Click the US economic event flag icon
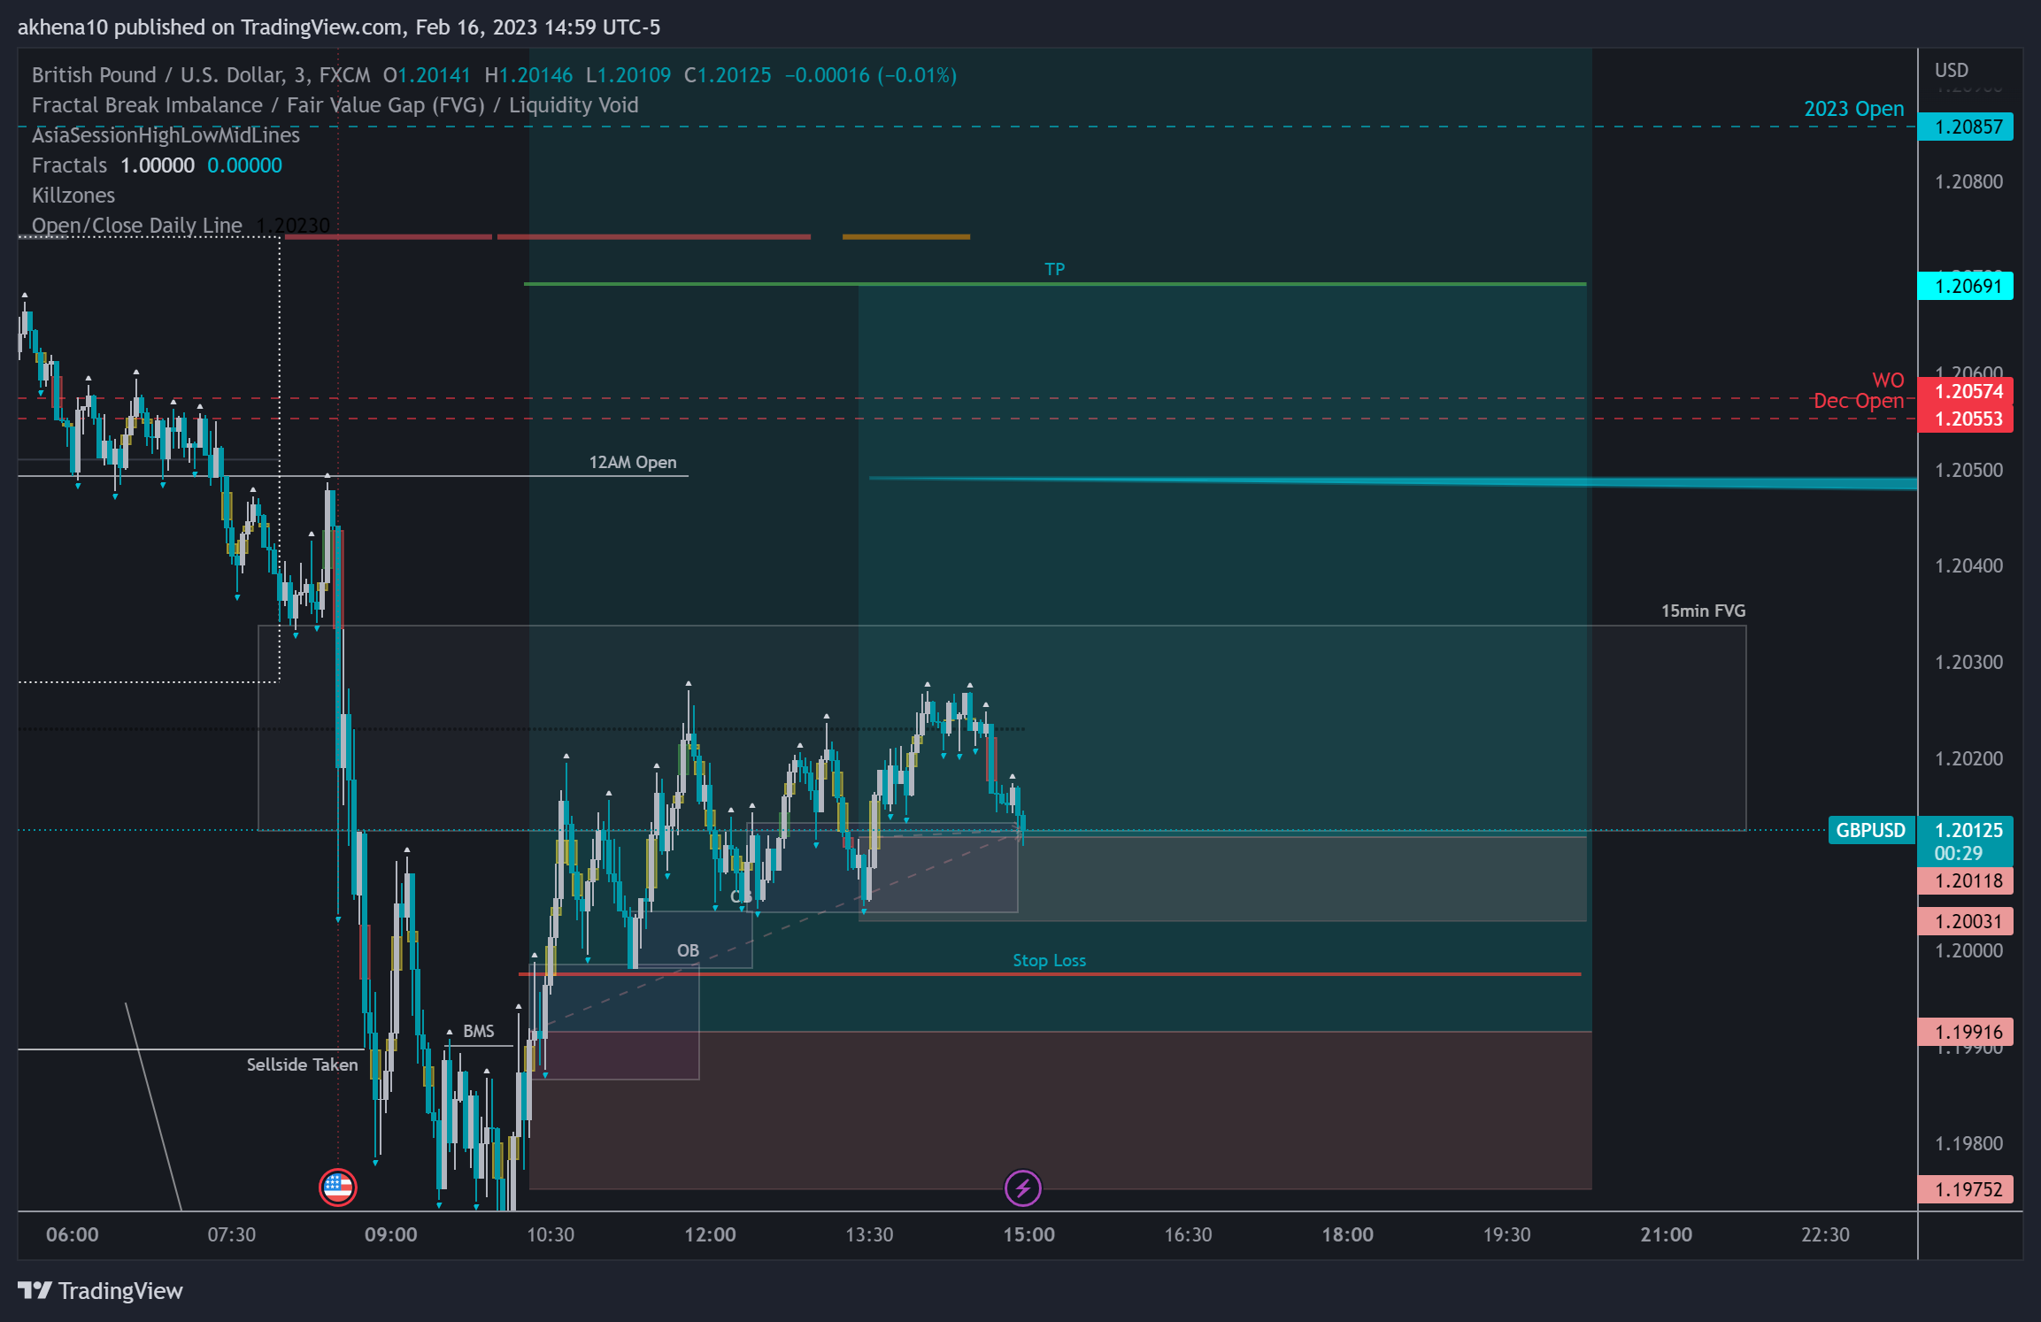The image size is (2041, 1322). 337,1187
